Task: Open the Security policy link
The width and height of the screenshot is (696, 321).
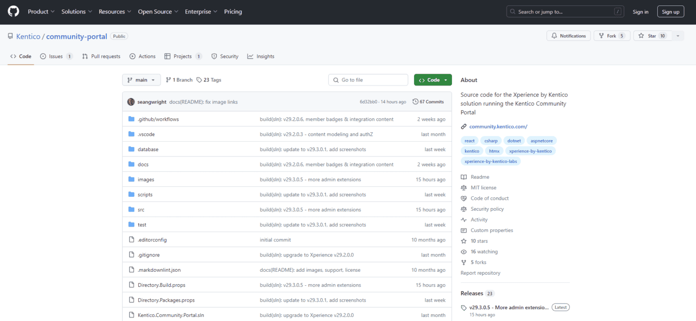Action: [482, 209]
